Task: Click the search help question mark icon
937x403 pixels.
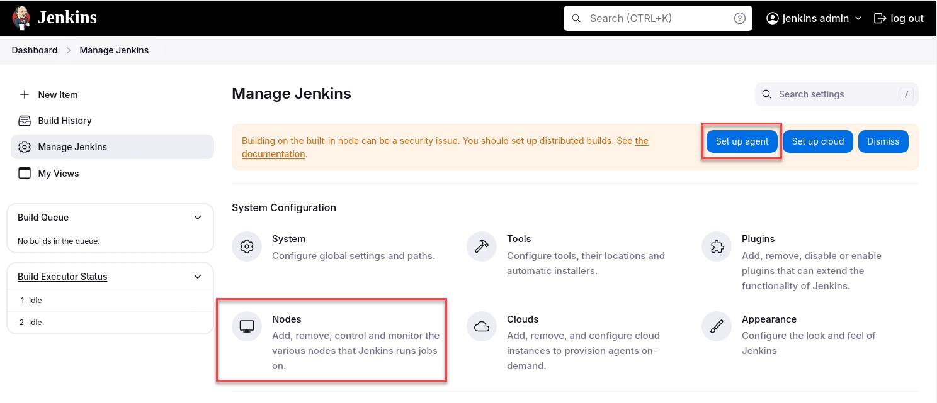Action: (740, 18)
